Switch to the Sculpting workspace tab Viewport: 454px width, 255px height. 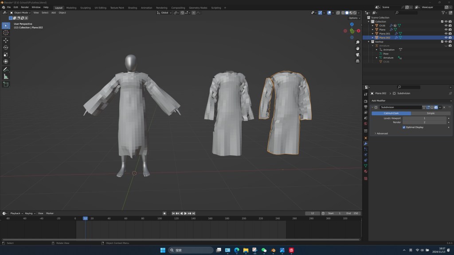pyautogui.click(x=86, y=8)
